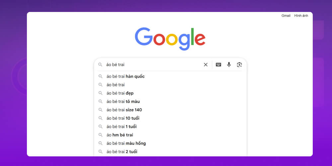
Task: Select the plain 'áo bé trai' suggestion
Action: (116, 85)
